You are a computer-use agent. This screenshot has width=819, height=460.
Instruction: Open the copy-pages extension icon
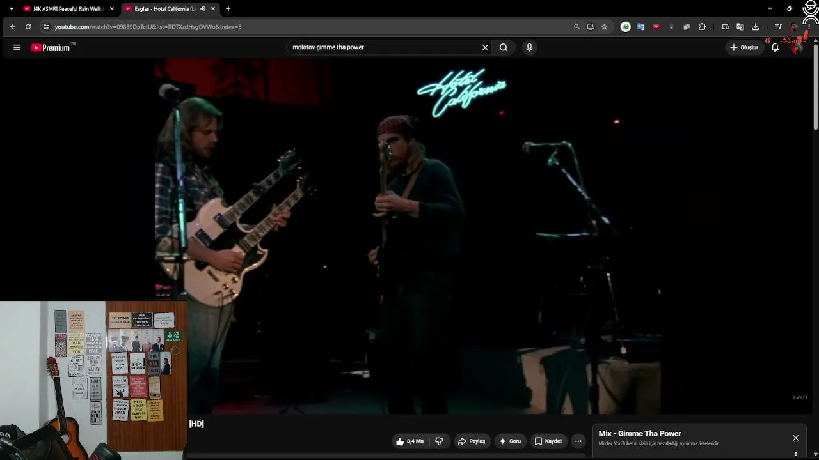coord(687,27)
